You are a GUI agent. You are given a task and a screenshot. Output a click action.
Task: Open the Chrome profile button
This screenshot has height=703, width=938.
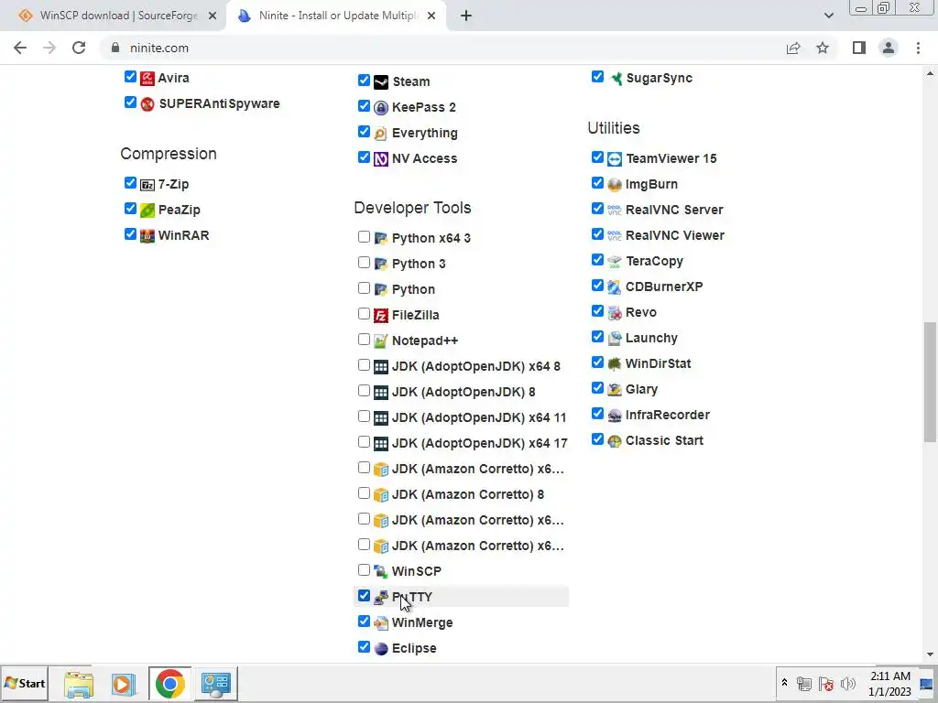pos(889,48)
